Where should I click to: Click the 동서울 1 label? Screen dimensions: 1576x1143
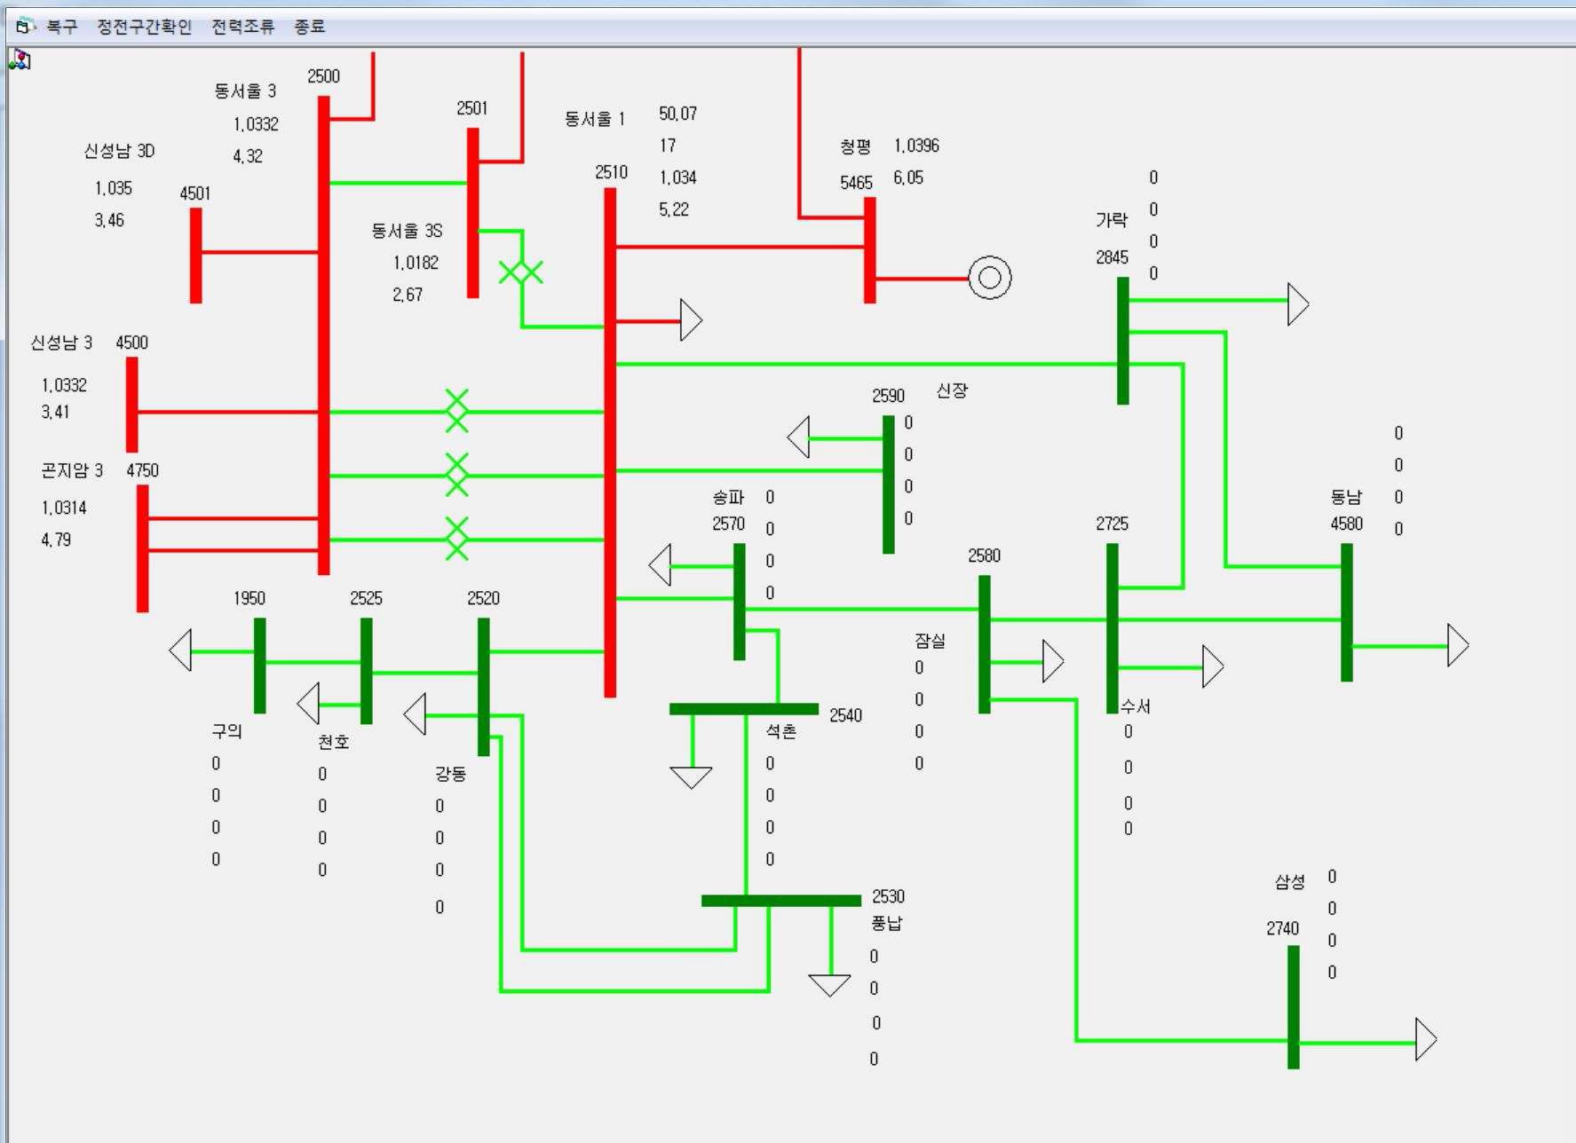tap(595, 119)
